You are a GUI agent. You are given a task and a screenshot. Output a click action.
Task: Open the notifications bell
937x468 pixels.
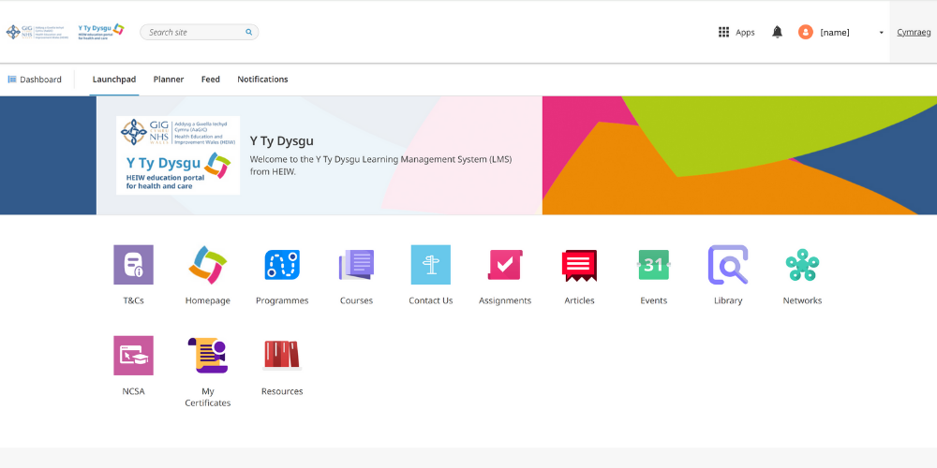777,32
